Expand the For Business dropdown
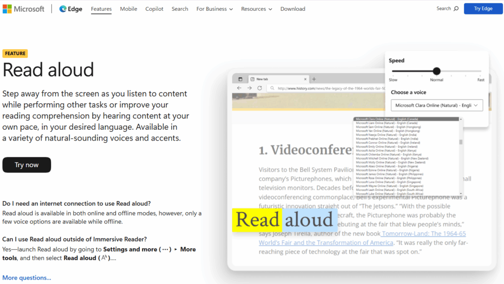The width and height of the screenshot is (504, 284). [215, 9]
